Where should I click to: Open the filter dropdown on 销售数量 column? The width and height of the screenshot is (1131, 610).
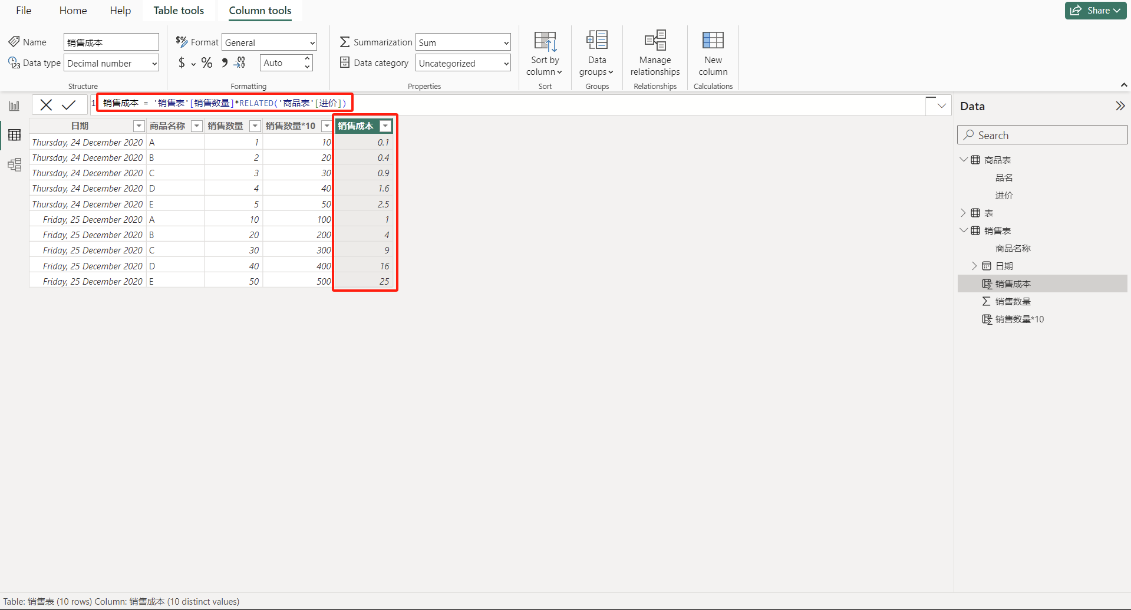coord(255,126)
